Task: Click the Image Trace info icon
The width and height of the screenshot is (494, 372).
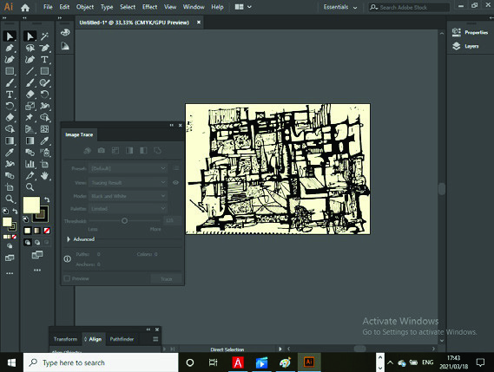Action: pos(68,258)
